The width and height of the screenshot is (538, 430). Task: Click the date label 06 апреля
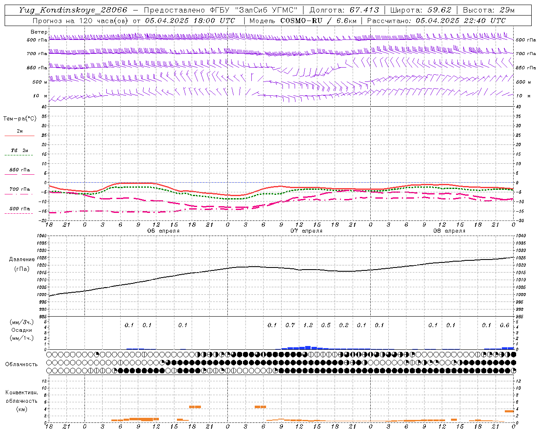tap(164, 231)
